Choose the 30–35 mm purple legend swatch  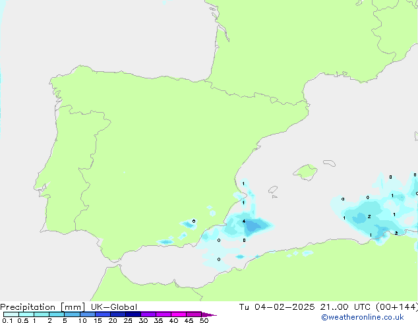148,314
